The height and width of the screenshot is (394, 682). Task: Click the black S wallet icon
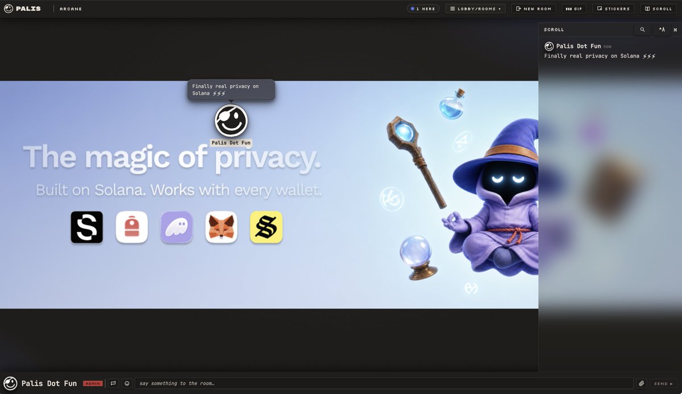(x=87, y=227)
